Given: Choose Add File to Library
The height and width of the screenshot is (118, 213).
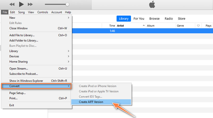Looking at the screenshot, I should pyautogui.click(x=36, y=35).
